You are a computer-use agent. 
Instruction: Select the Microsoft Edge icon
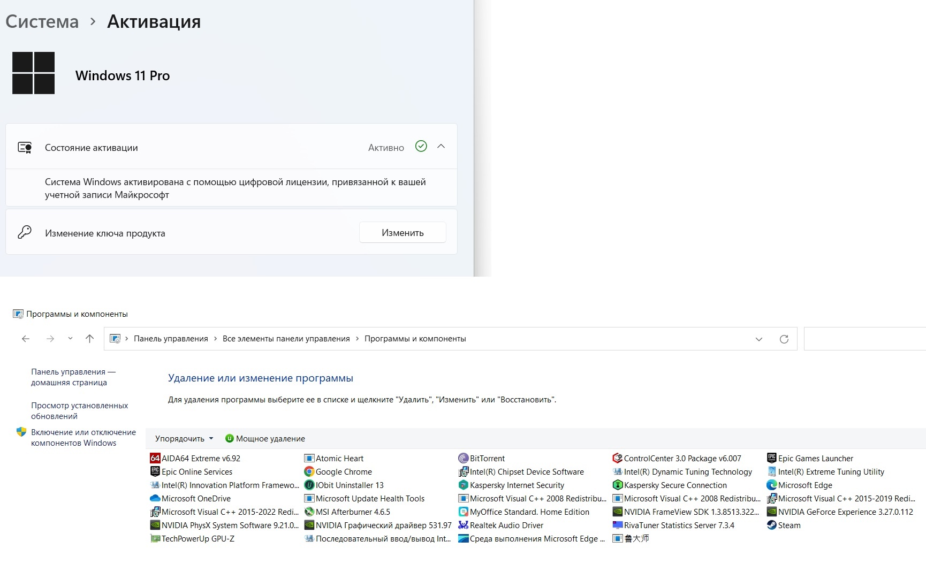(772, 485)
